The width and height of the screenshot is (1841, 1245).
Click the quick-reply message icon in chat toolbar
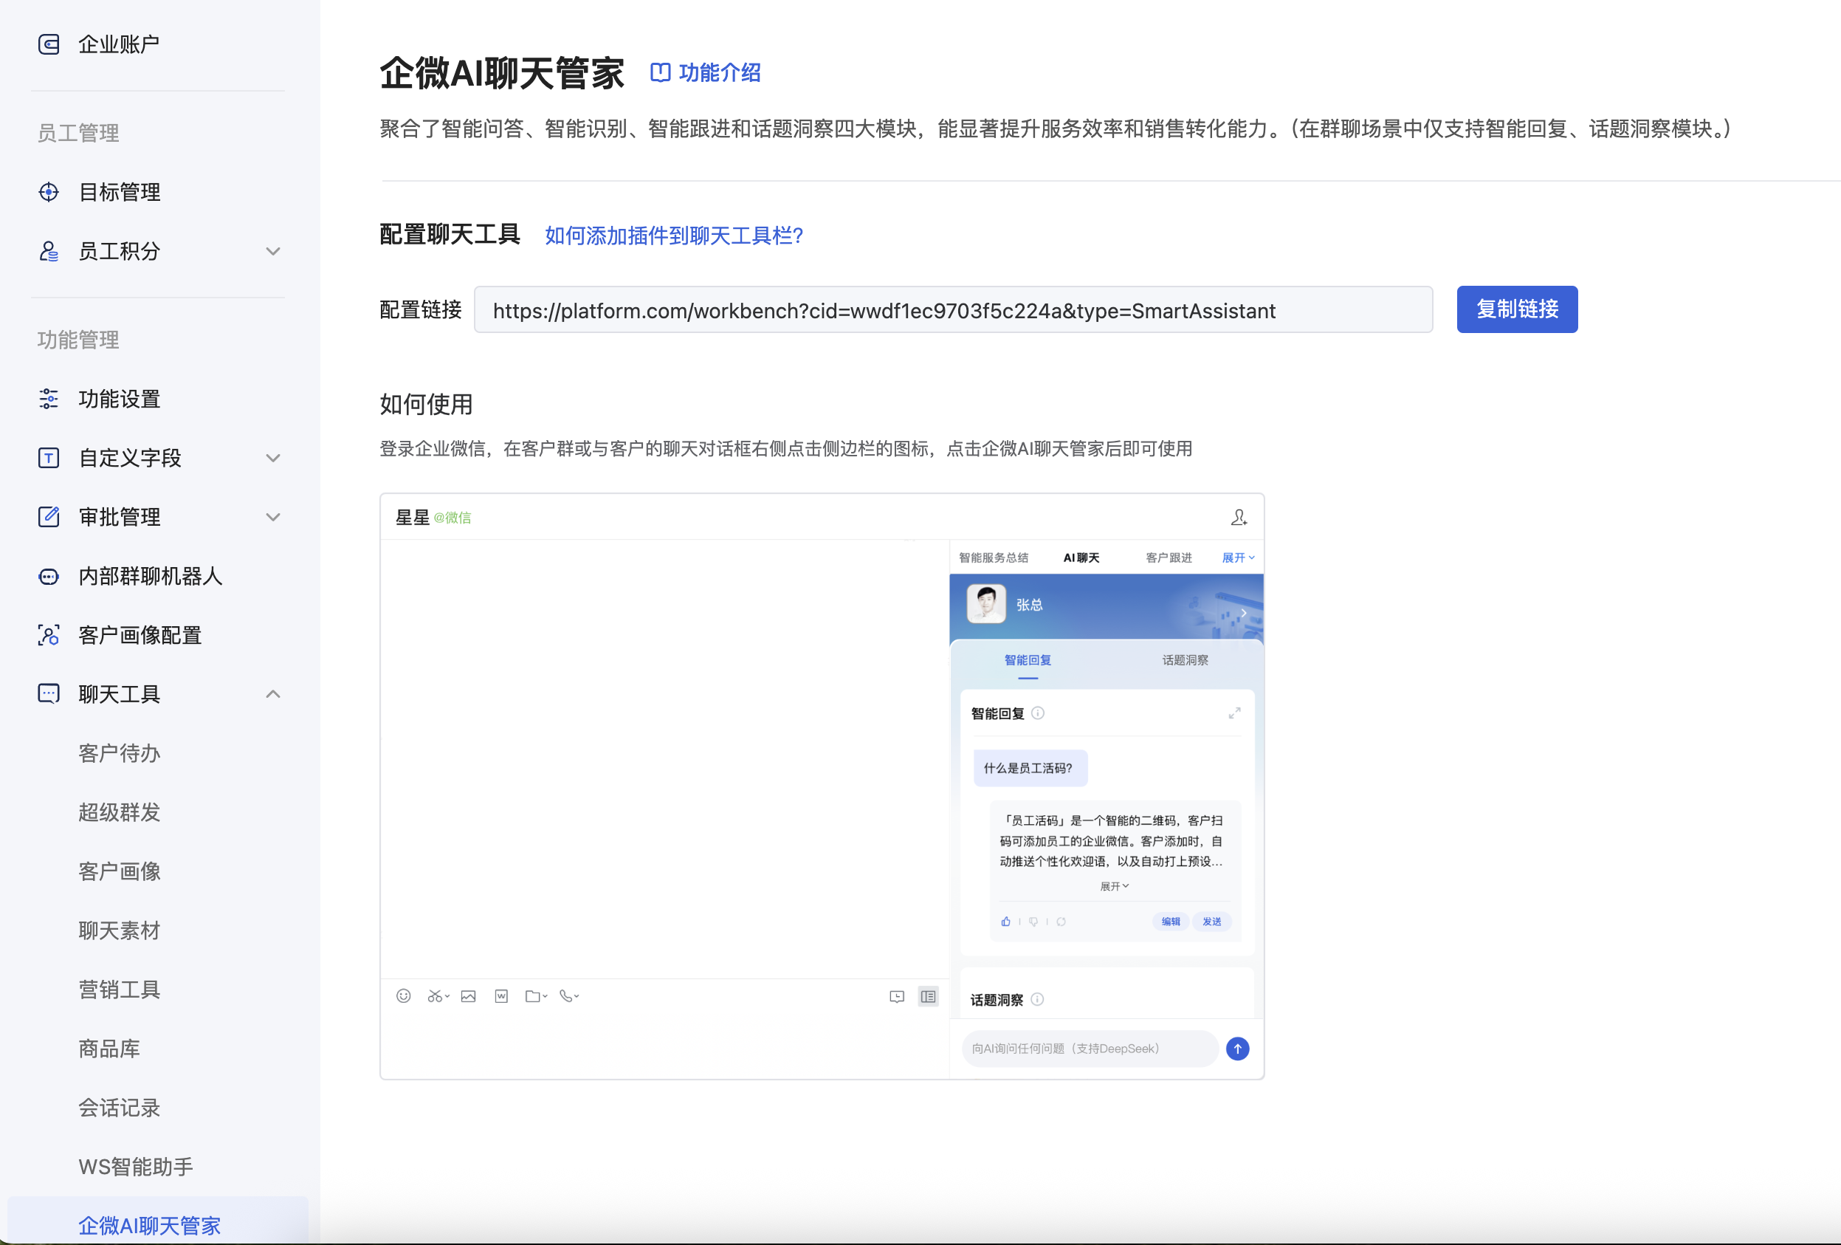[897, 997]
